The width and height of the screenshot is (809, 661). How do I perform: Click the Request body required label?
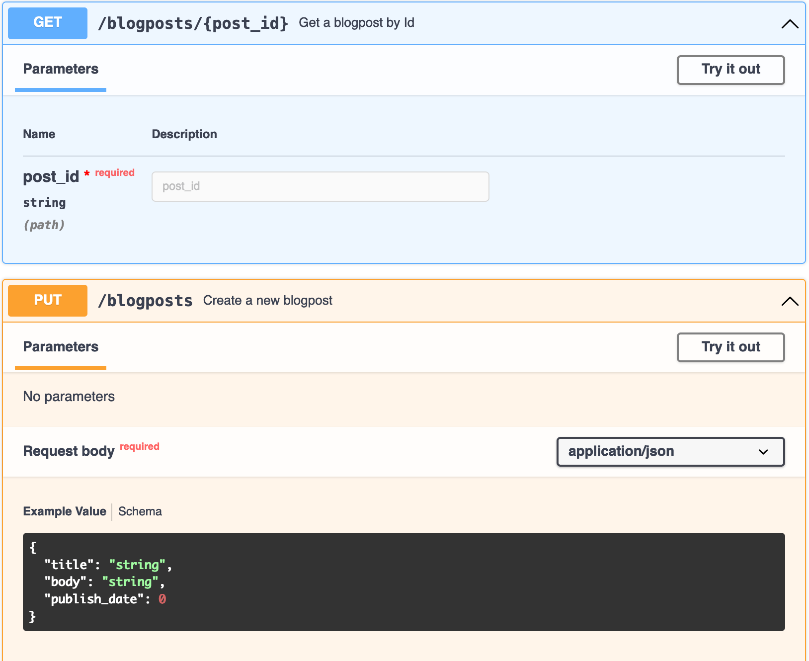point(140,446)
